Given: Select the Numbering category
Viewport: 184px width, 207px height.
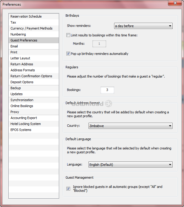Looking at the screenshot, I should (18, 34).
